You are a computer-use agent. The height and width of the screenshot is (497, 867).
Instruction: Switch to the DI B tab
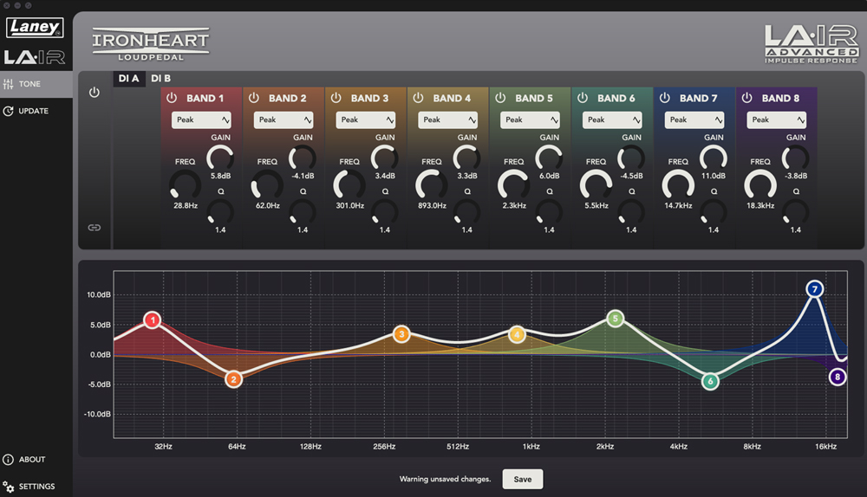pyautogui.click(x=161, y=79)
